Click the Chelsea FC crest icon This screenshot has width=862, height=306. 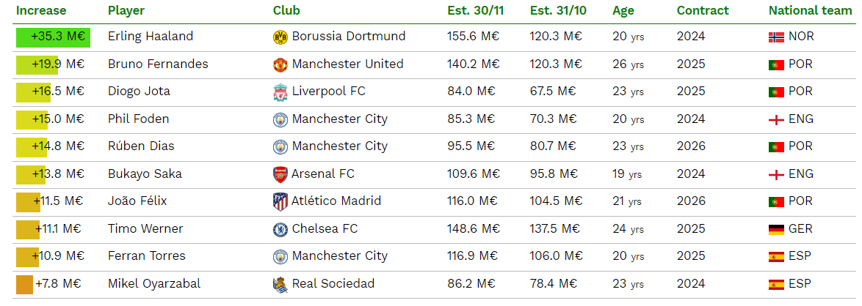(280, 229)
